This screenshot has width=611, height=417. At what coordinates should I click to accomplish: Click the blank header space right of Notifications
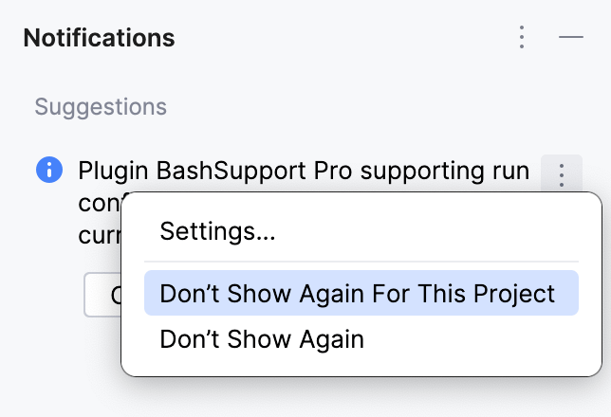[x=342, y=38]
